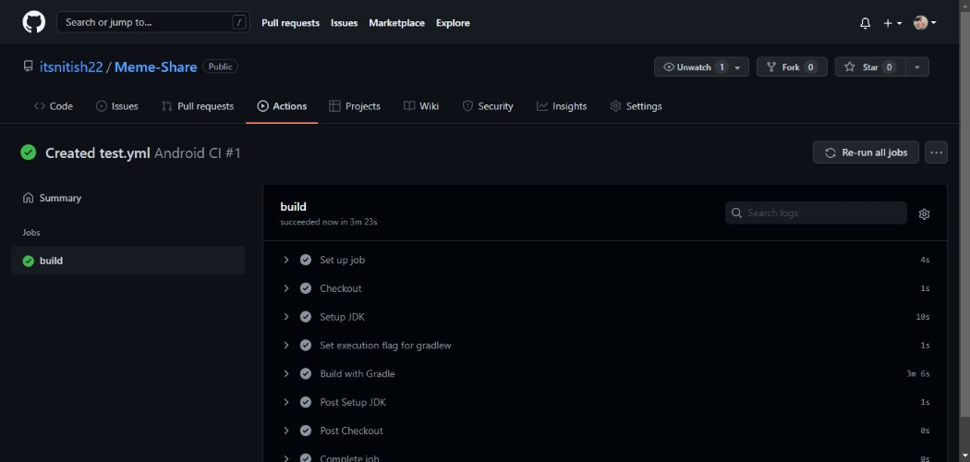Switch to the Code tab
Image resolution: width=970 pixels, height=462 pixels.
click(54, 106)
